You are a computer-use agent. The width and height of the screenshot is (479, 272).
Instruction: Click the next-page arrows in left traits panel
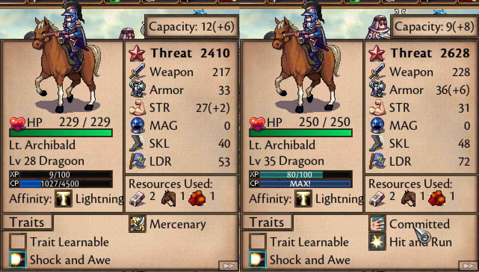[228, 266]
